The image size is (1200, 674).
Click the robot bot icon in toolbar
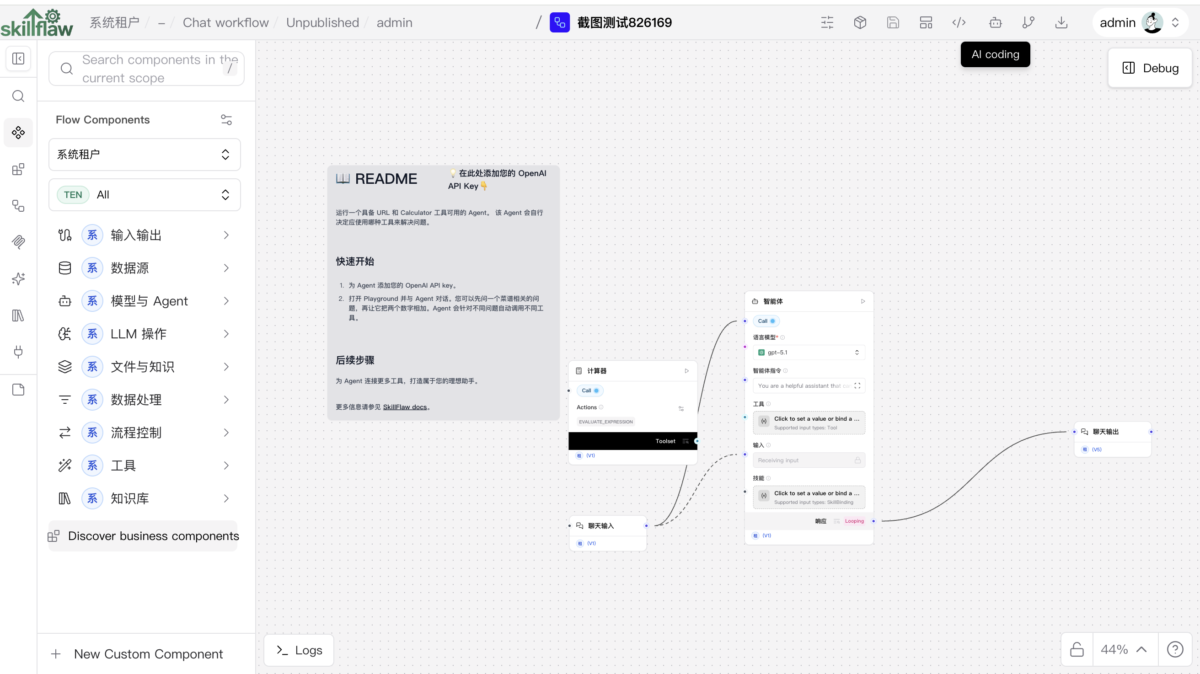pos(996,22)
